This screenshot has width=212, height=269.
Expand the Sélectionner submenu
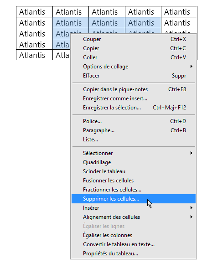[134, 153]
